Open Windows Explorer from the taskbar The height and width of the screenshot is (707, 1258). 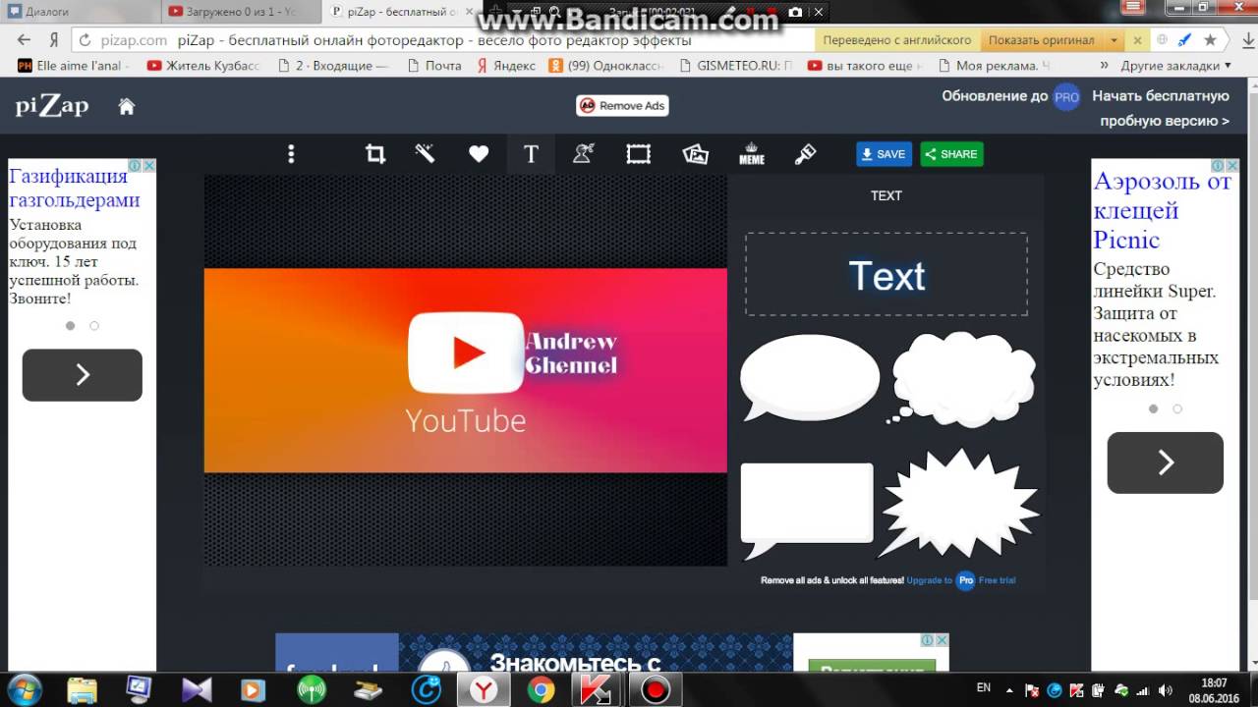pyautogui.click(x=83, y=689)
